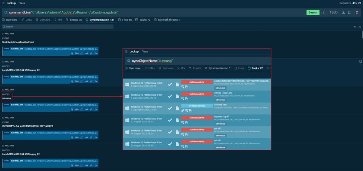Screen dimensions: 363x171
Task: Click the green Search button
Action: pyautogui.click(x=313, y=12)
